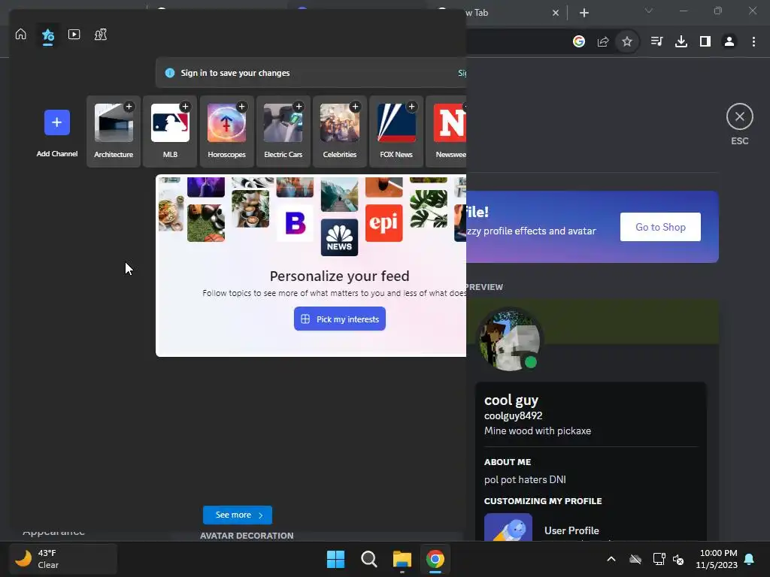This screenshot has width=770, height=577.
Task: Open Chrome media controls icon
Action: [x=656, y=42]
